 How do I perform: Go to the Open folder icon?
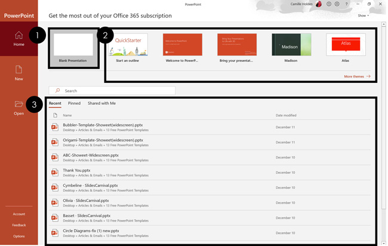coord(19,104)
